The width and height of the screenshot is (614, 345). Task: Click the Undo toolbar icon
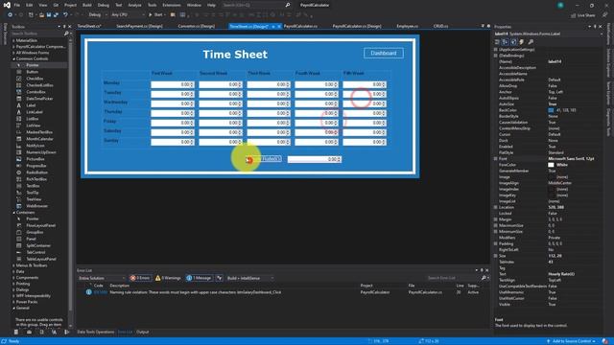[65, 15]
